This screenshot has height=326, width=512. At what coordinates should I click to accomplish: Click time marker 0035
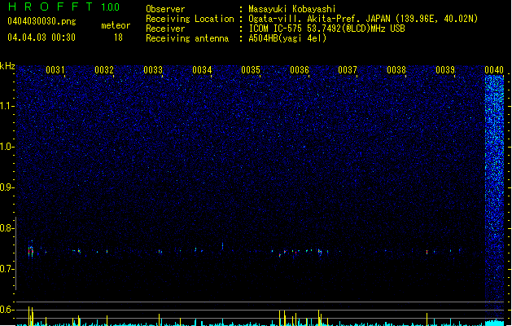point(251,70)
